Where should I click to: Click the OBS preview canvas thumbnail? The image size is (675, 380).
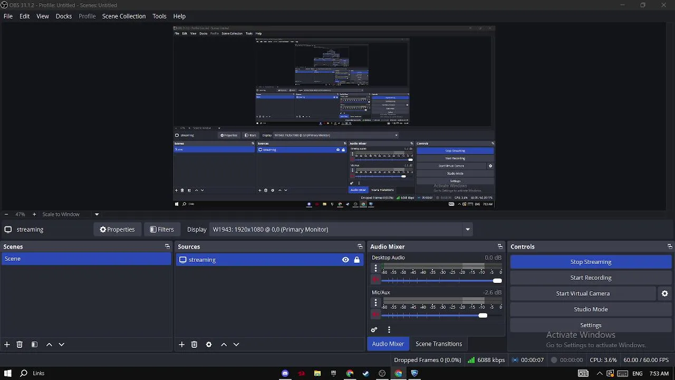[334, 117]
